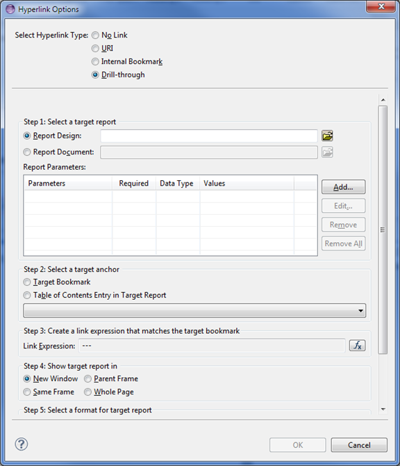
Task: Open the Link Expression builder fx icon
Action: (357, 346)
